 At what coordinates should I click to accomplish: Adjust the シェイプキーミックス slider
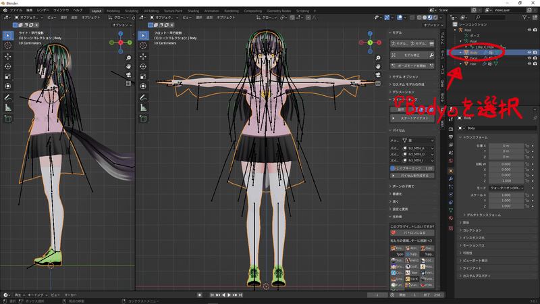(412, 168)
